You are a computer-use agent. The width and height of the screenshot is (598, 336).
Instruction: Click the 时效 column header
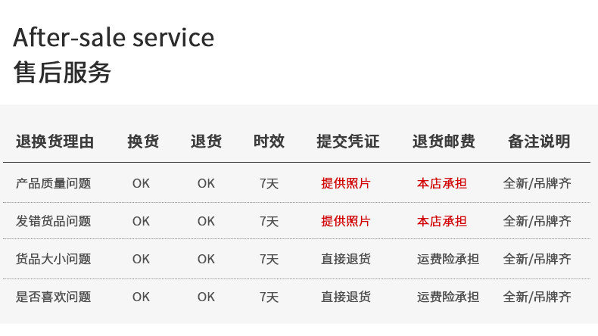(269, 142)
